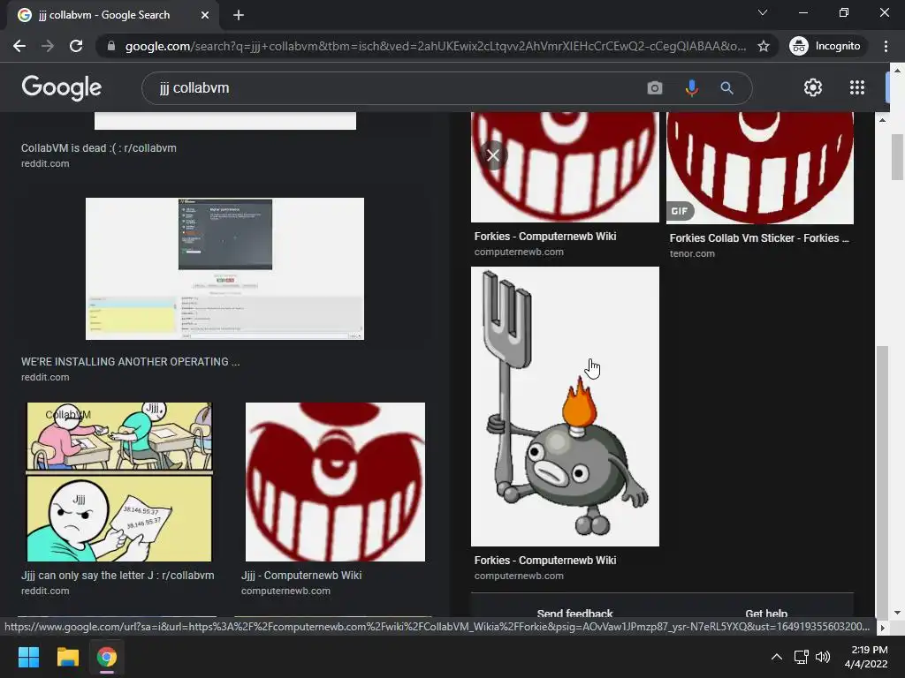Open the CollabVM screenshot thumbnail
Screen dimensions: 905x678
pos(224,268)
